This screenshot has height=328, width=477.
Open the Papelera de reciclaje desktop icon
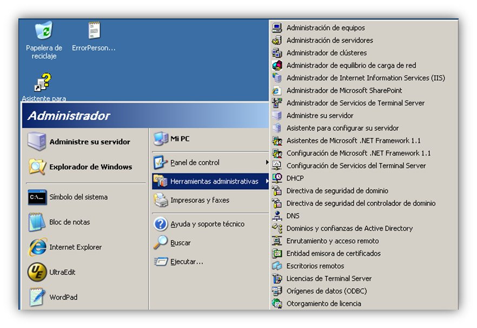[44, 30]
